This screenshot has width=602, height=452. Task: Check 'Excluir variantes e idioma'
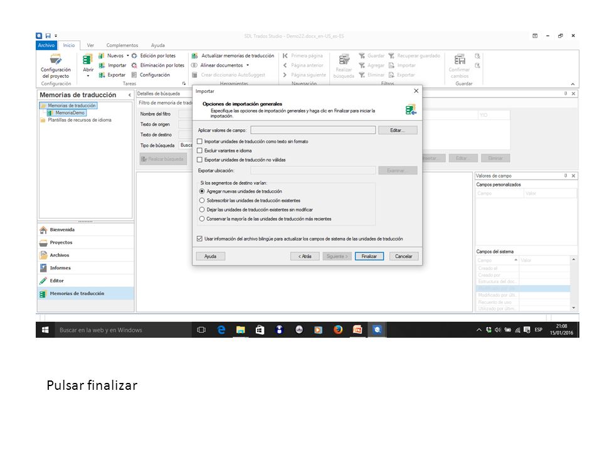(x=199, y=151)
